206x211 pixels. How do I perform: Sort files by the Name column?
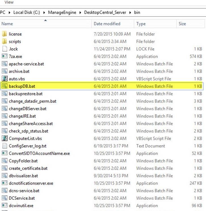[46, 24]
